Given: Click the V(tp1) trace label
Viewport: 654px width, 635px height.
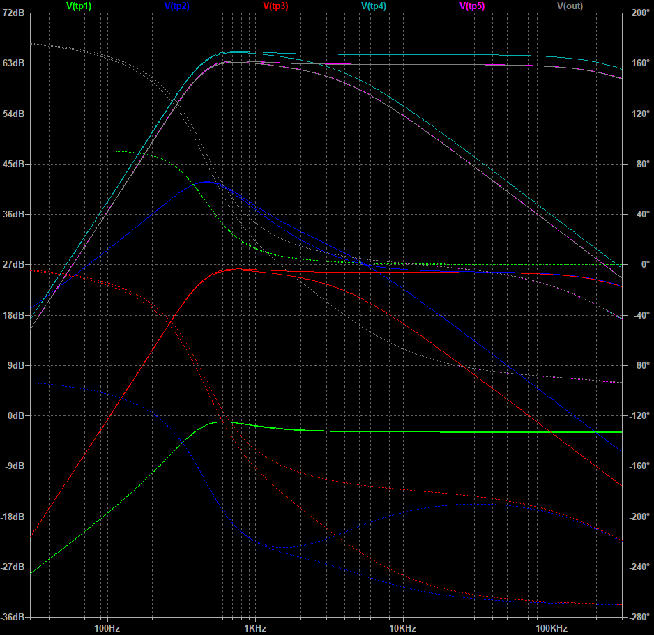Looking at the screenshot, I should pos(79,6).
